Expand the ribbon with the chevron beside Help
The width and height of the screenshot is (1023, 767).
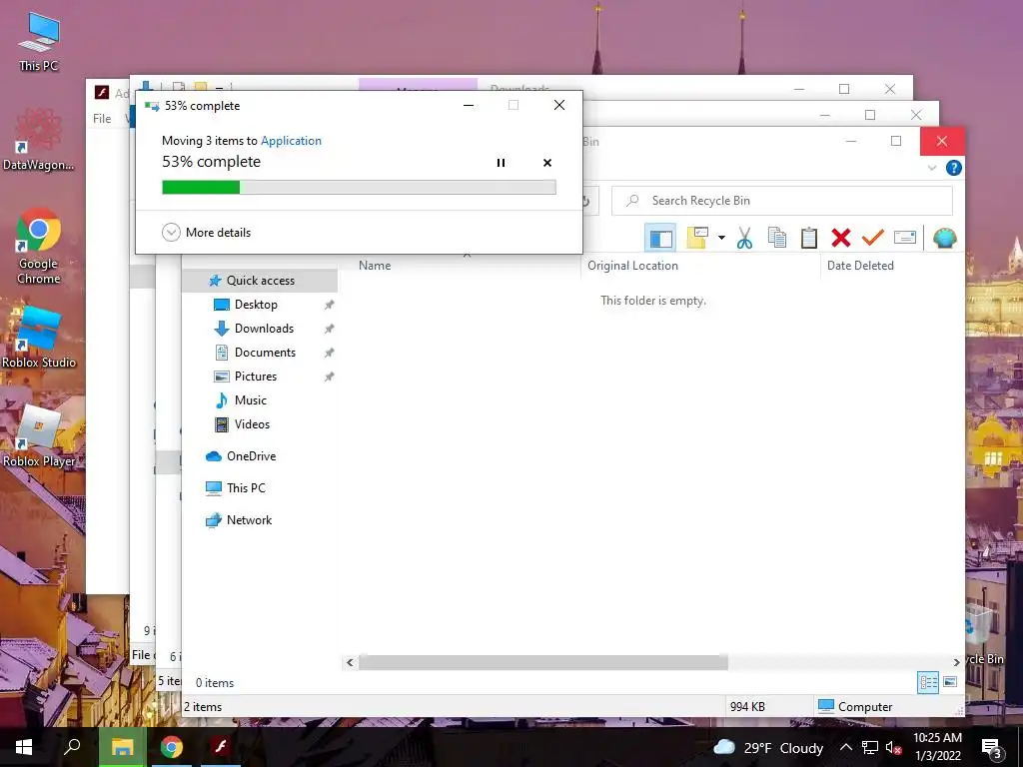[932, 168]
